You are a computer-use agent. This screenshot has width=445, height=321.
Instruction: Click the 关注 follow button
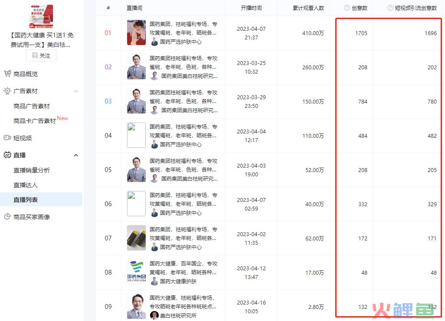[41, 55]
